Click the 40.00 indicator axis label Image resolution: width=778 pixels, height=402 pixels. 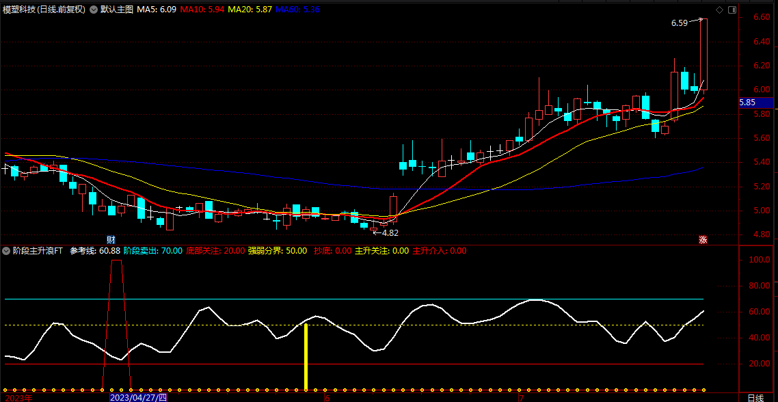point(760,338)
